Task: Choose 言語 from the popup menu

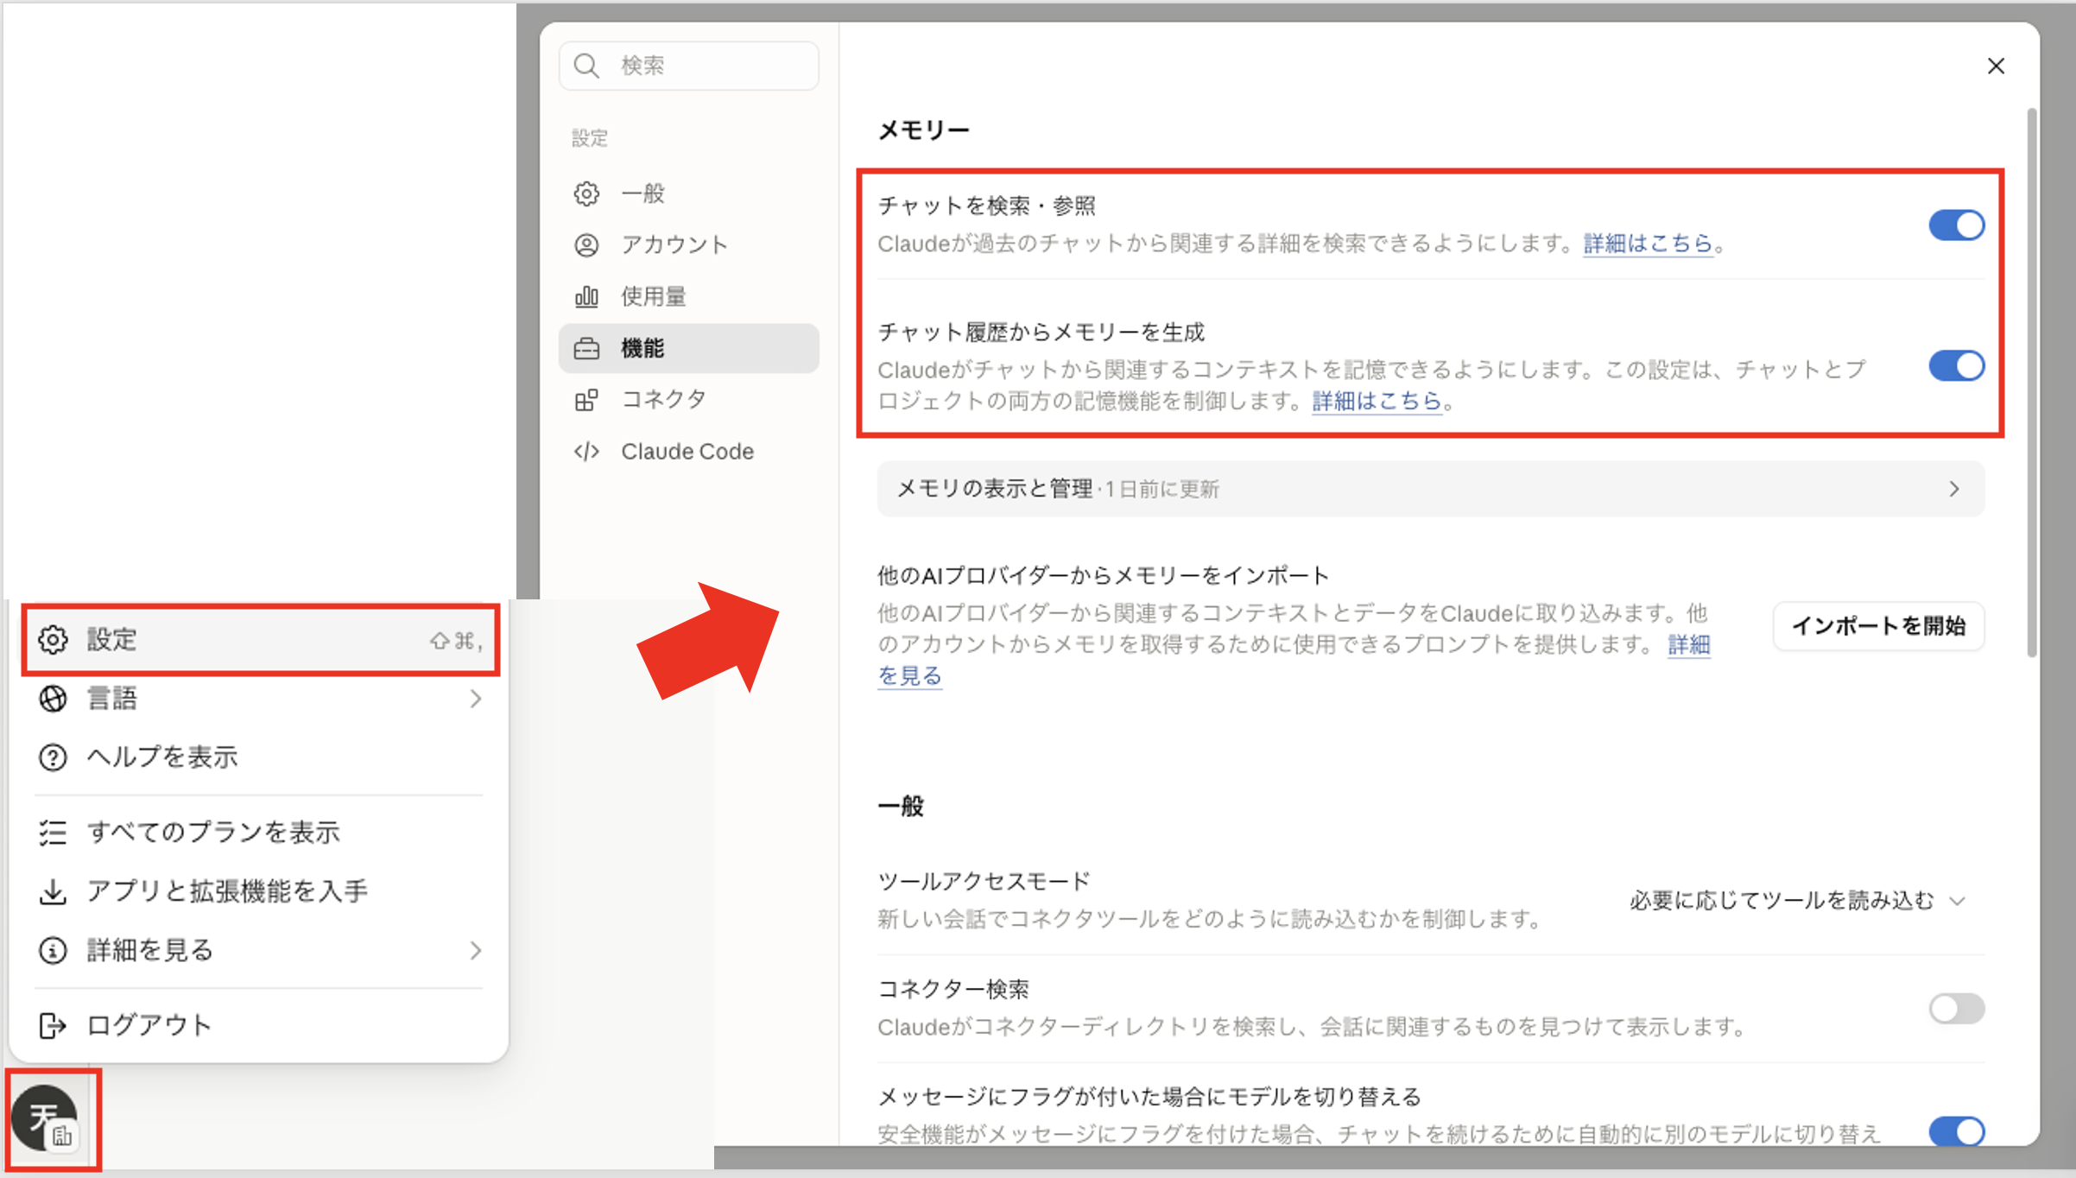Action: (x=260, y=699)
